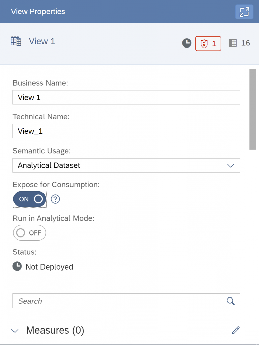
Task: Click the help question mark icon
Action: coord(55,199)
